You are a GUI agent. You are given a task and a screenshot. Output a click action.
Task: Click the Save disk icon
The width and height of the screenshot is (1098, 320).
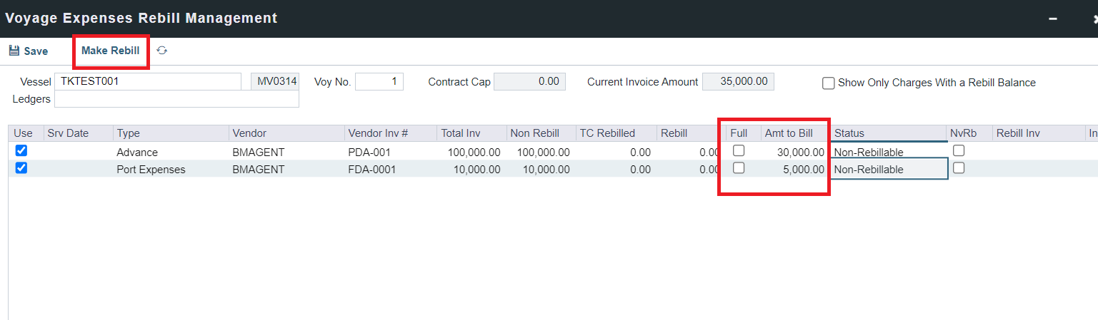pos(14,51)
